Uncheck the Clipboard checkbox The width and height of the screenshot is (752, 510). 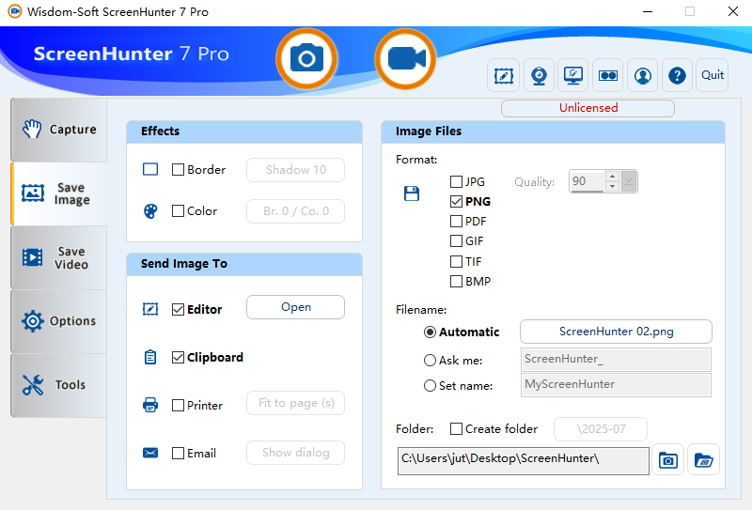(178, 358)
